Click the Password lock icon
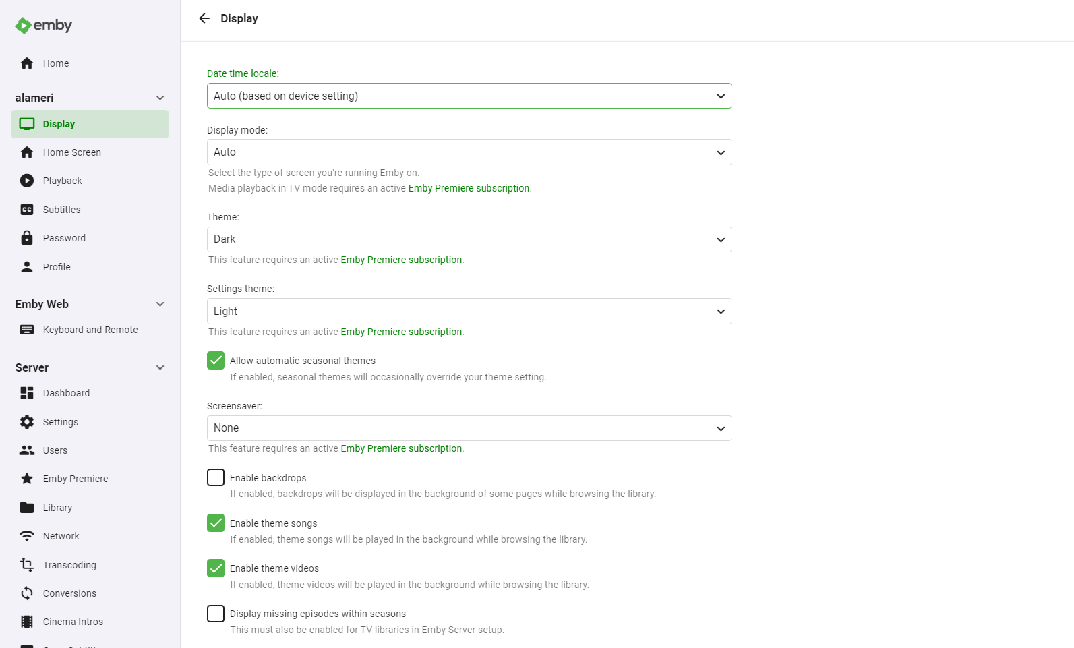Viewport: 1074px width, 648px height. pyautogui.click(x=27, y=238)
